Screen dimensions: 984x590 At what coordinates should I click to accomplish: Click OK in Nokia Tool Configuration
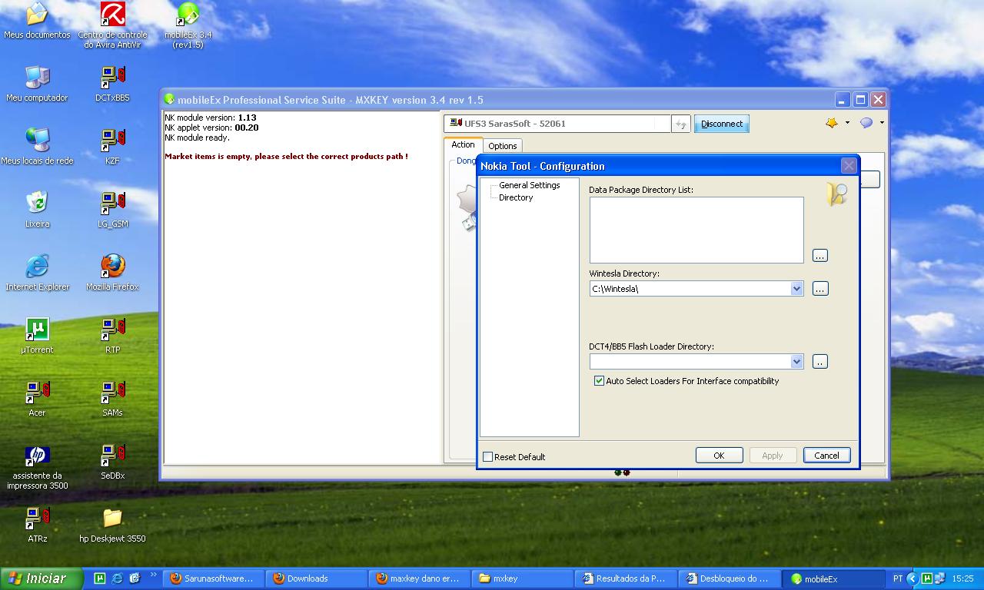pos(720,456)
